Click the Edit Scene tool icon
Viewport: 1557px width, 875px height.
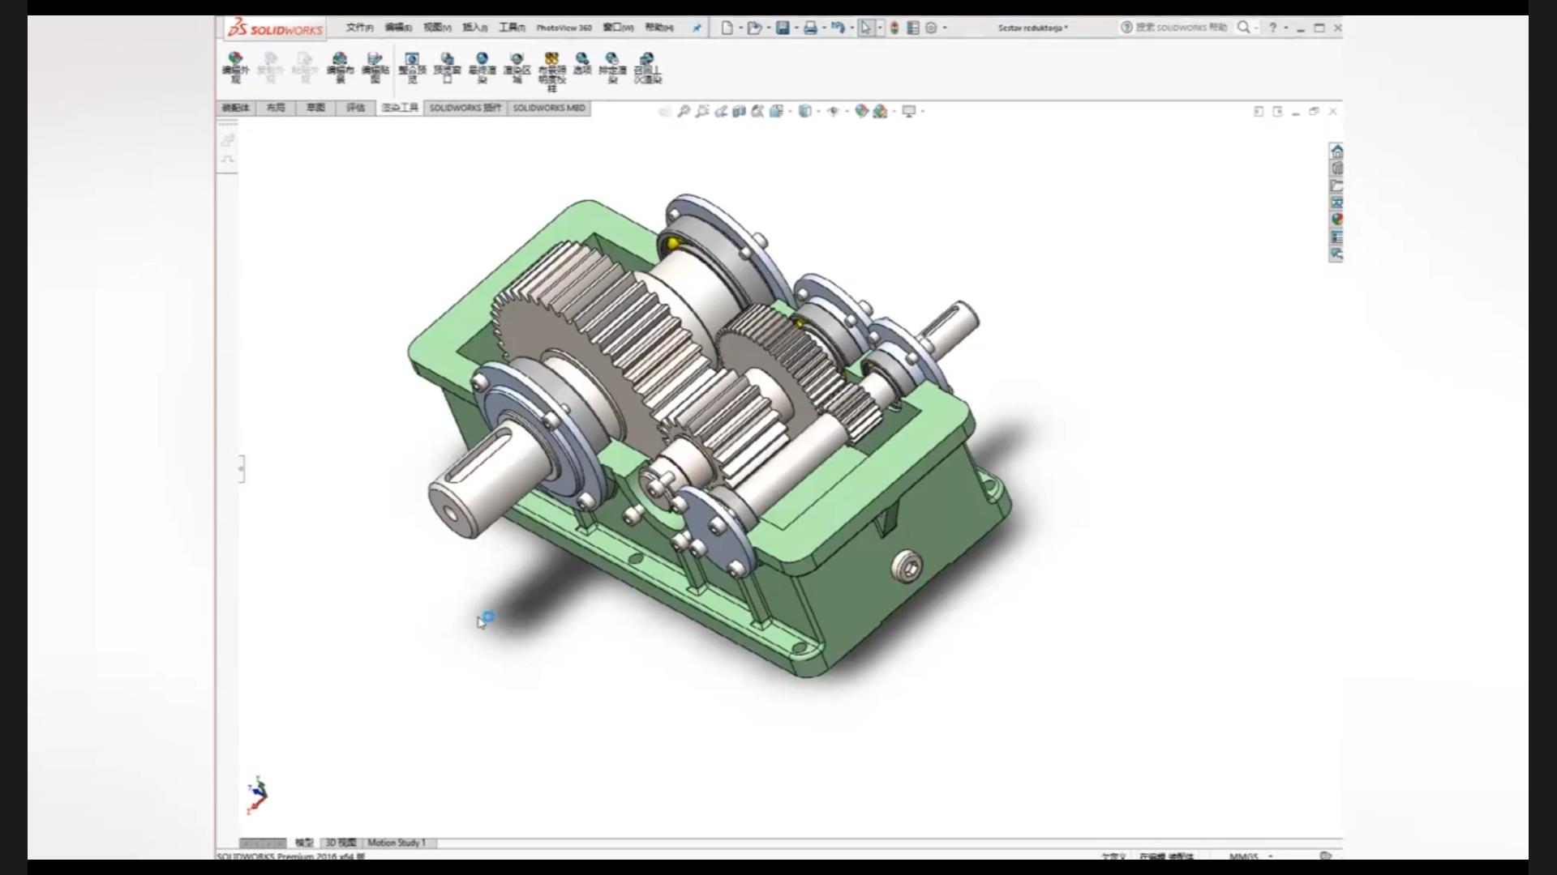pyautogui.click(x=340, y=59)
